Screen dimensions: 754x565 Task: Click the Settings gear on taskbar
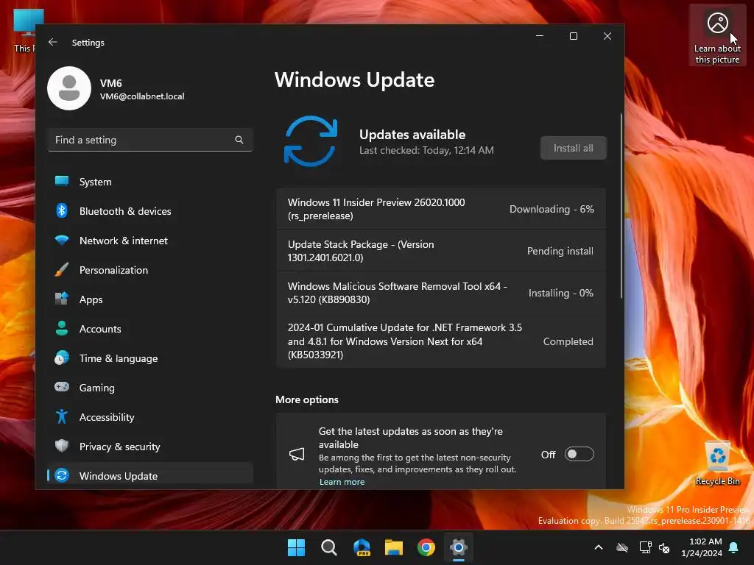[459, 547]
